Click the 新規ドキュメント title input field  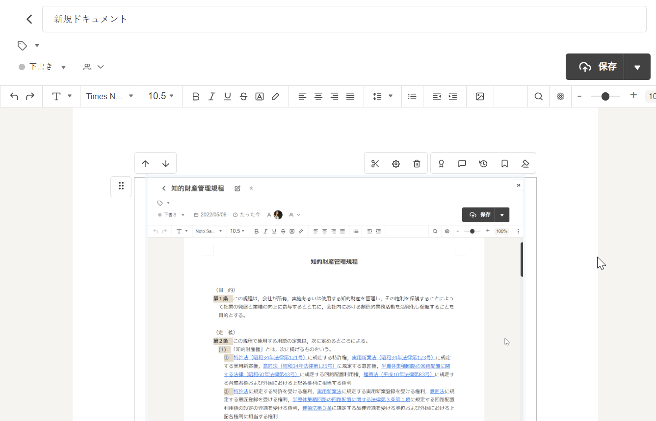click(343, 19)
